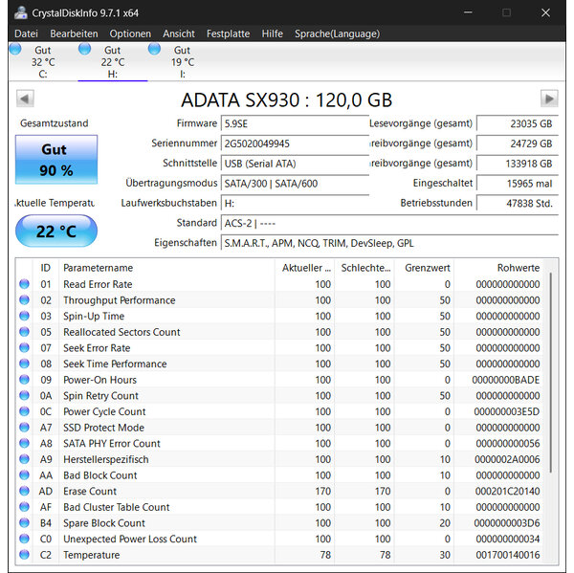Screen dimensions: 574x573
Task: Sort by Rohwerte column header
Action: coord(518,268)
